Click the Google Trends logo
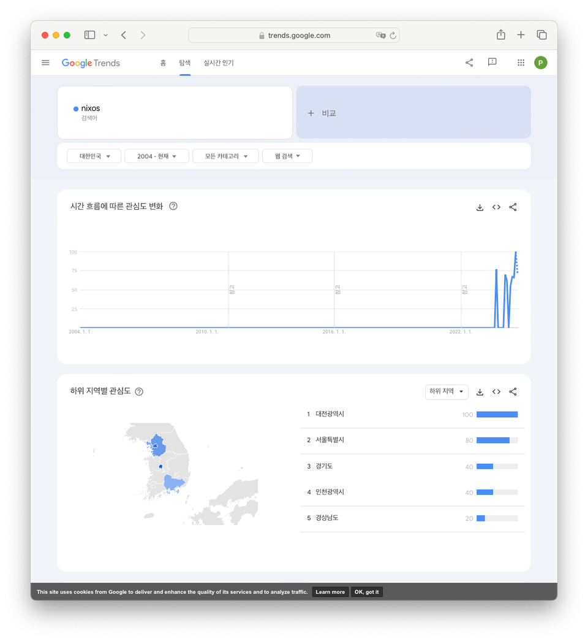Viewport: 588px width, 641px height. point(91,63)
